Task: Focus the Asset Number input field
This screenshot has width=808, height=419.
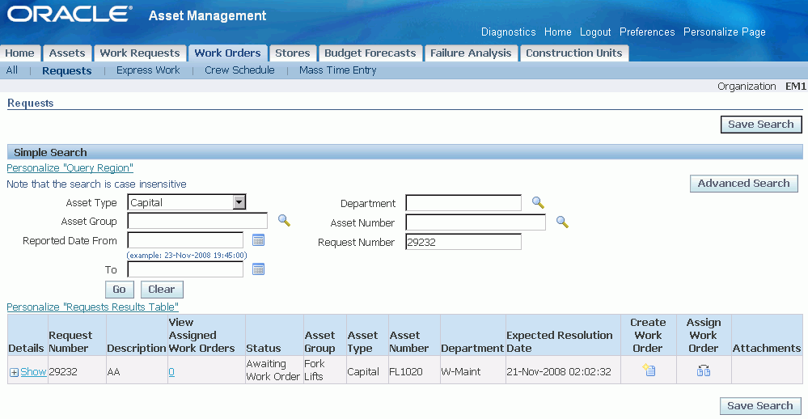Action: (x=476, y=222)
